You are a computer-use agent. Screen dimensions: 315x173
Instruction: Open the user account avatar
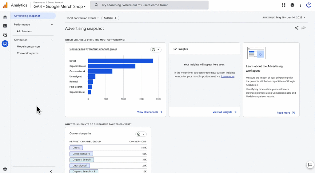(x=309, y=5)
